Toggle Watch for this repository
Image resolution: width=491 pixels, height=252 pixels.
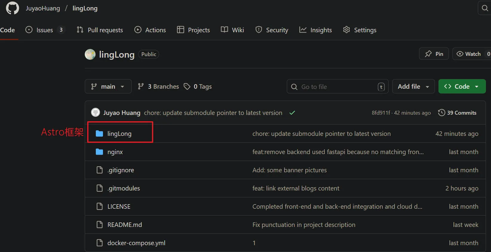469,54
